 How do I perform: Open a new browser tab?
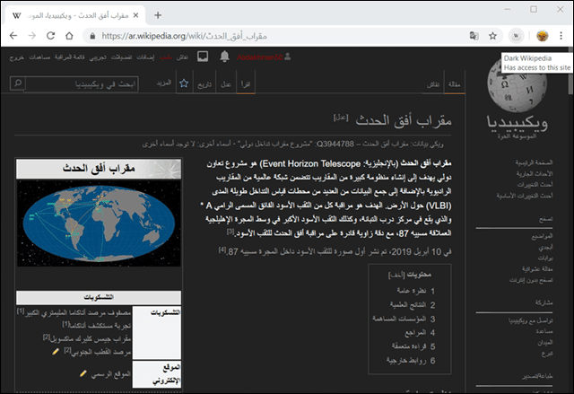[158, 15]
